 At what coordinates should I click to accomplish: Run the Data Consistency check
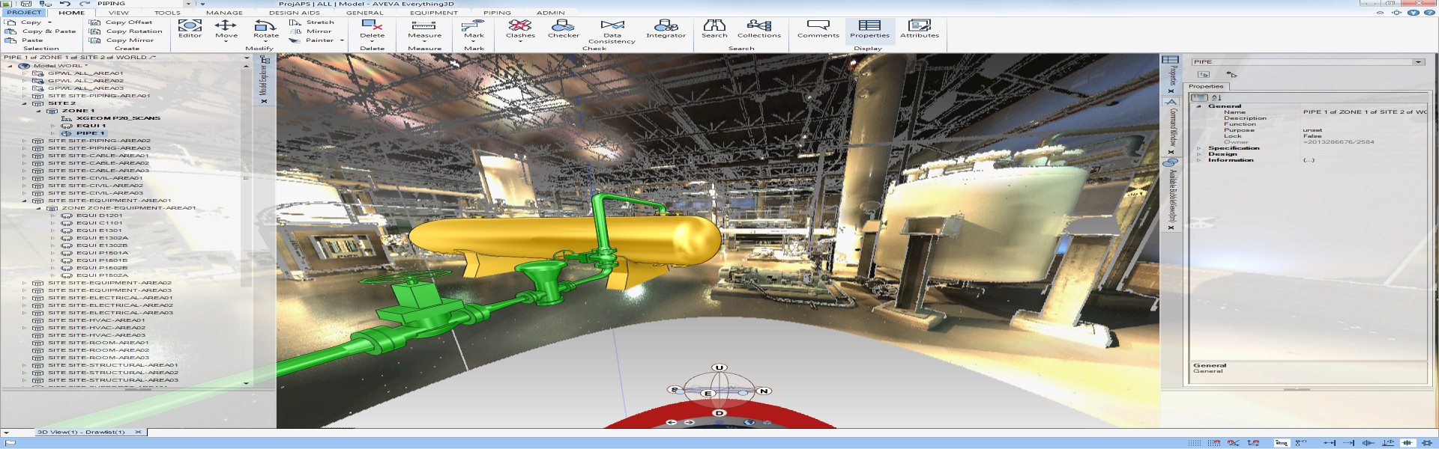pos(612,31)
